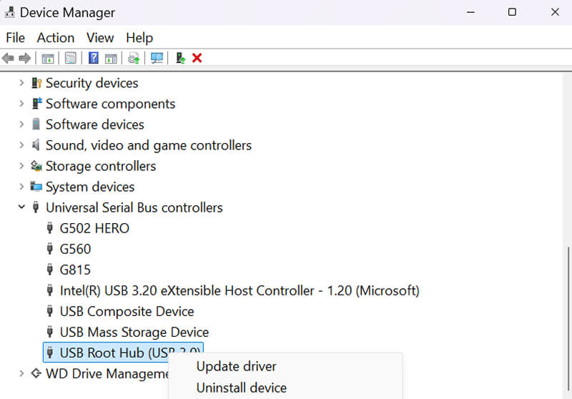
Task: Choose Uninstall device from context menu
Action: [241, 388]
